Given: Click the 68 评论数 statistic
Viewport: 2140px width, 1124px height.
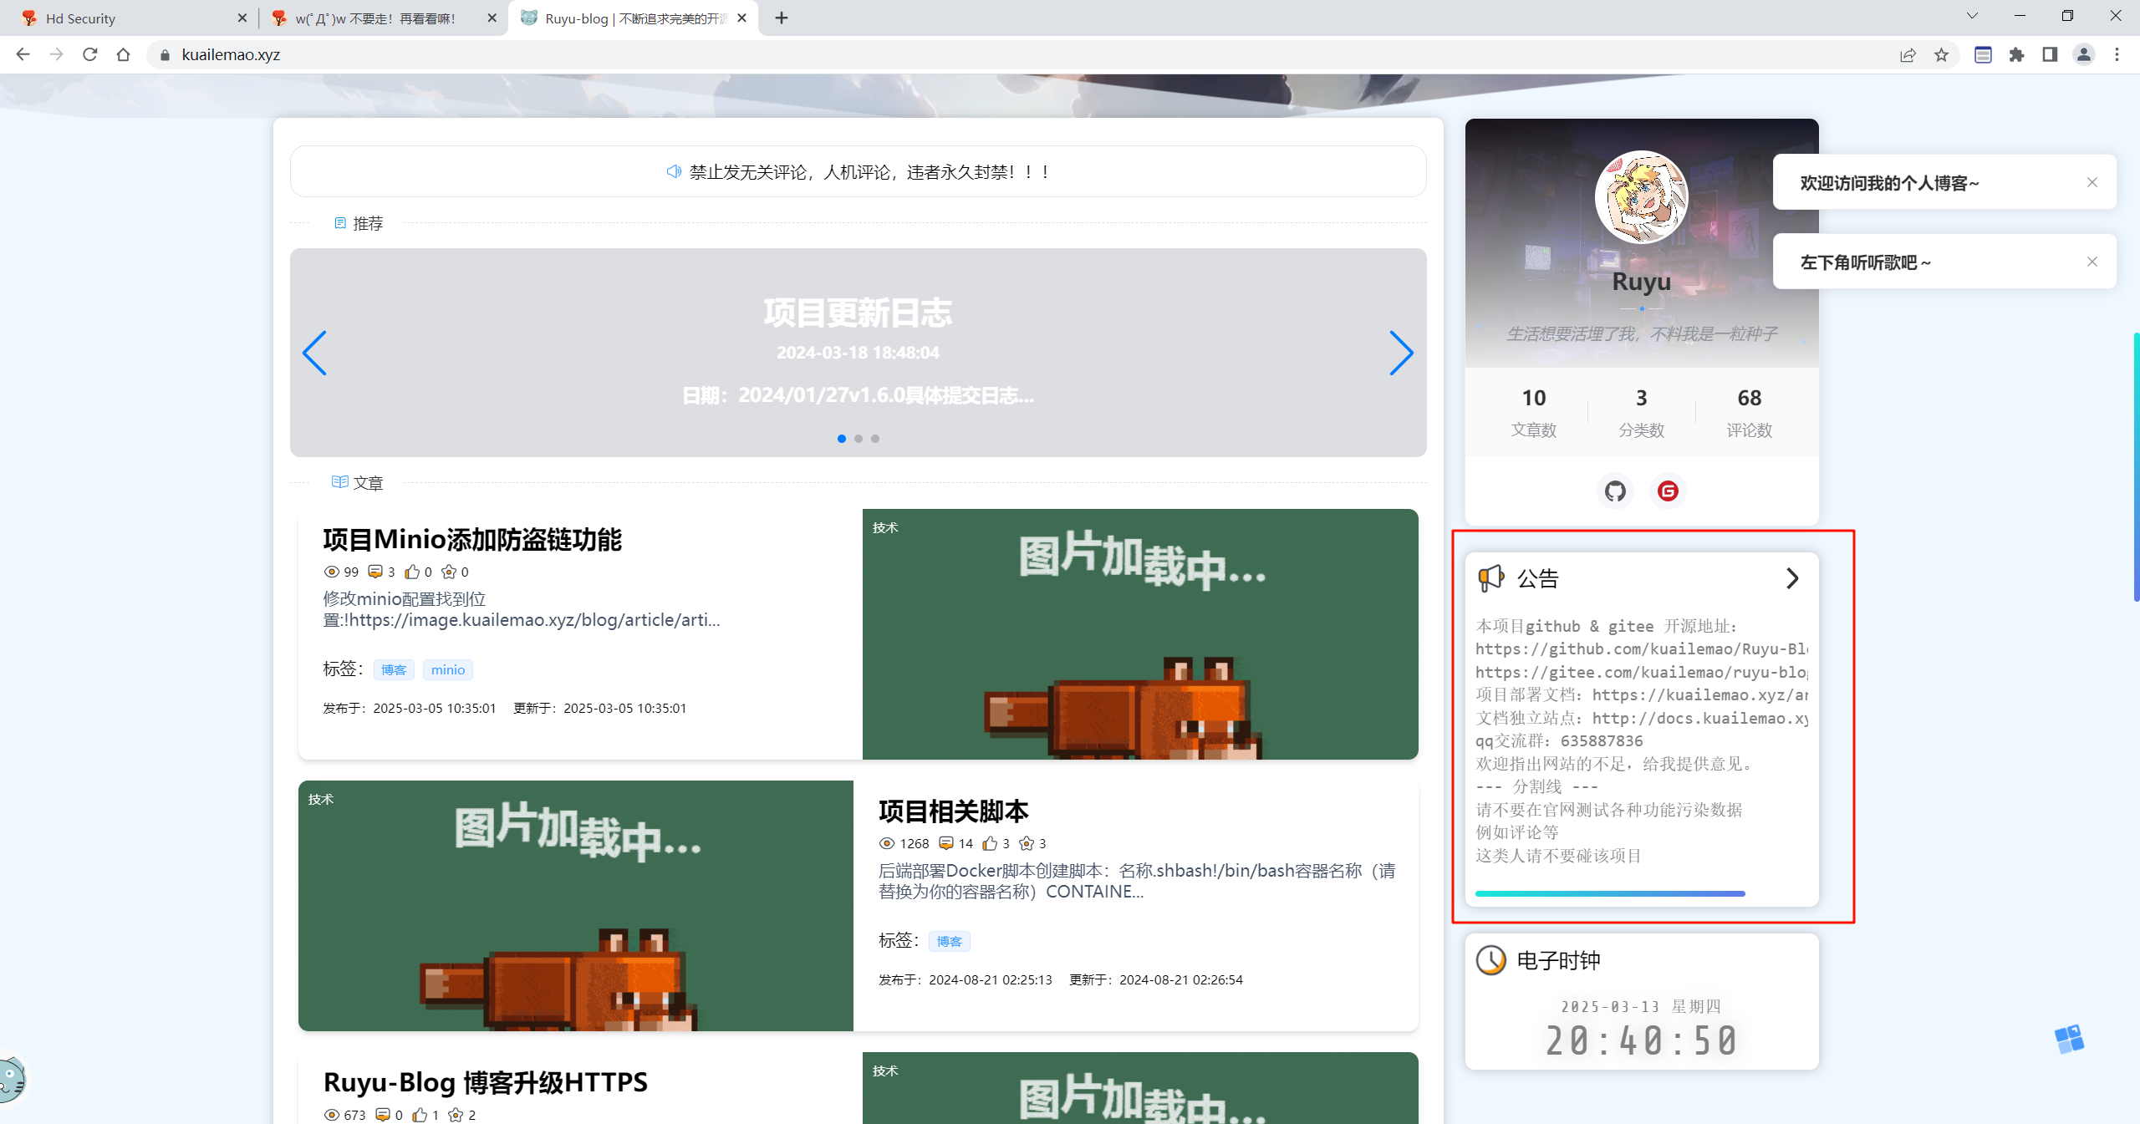Looking at the screenshot, I should 1749,412.
